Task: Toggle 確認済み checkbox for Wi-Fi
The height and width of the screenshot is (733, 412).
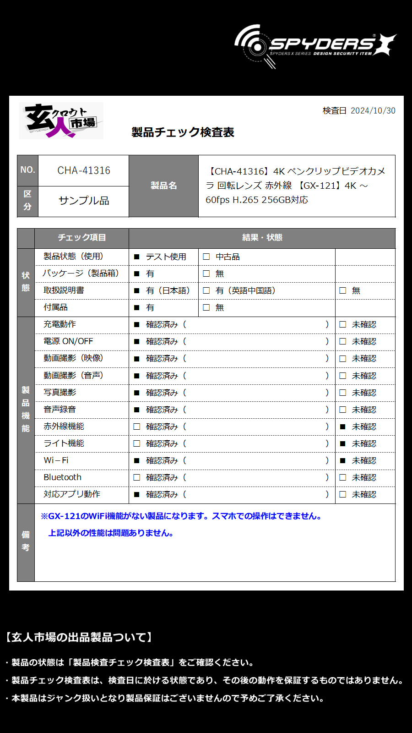Action: tap(136, 461)
